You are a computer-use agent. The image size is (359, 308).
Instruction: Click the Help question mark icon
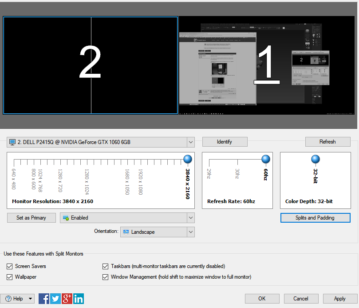pyautogui.click(x=8, y=299)
